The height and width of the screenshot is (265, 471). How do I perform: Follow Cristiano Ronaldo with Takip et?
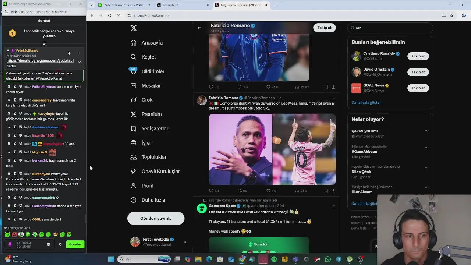(418, 56)
